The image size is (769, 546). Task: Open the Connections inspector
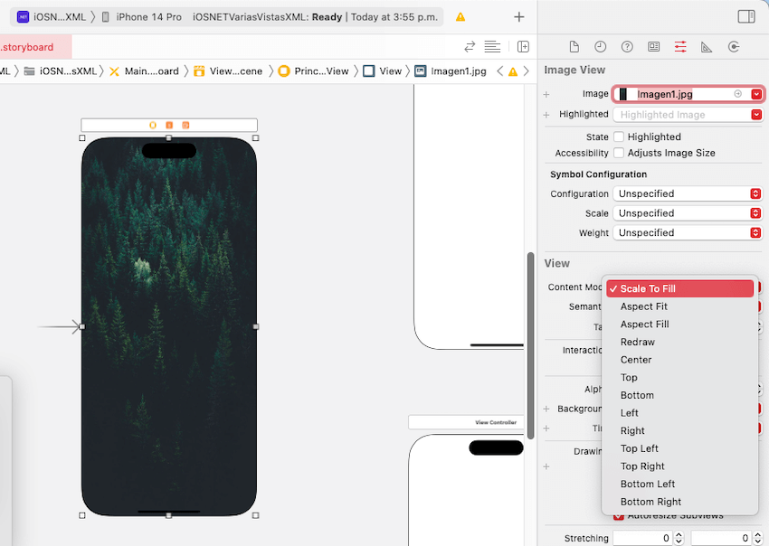735,46
